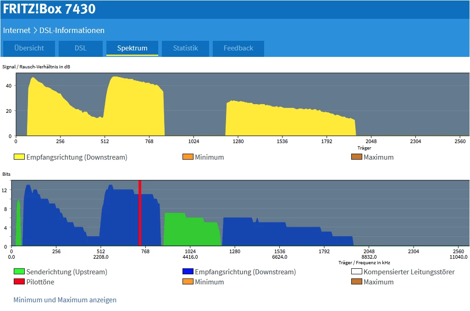Image resolution: width=470 pixels, height=311 pixels.
Task: Select the Spektrum tab
Action: coord(132,48)
